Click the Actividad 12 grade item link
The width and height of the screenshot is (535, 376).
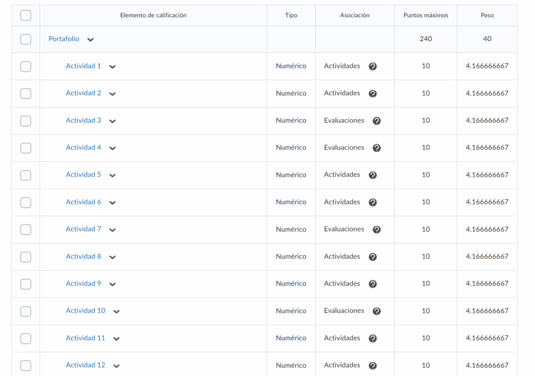coord(85,365)
